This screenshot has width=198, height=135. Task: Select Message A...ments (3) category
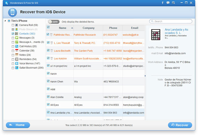point(32,42)
